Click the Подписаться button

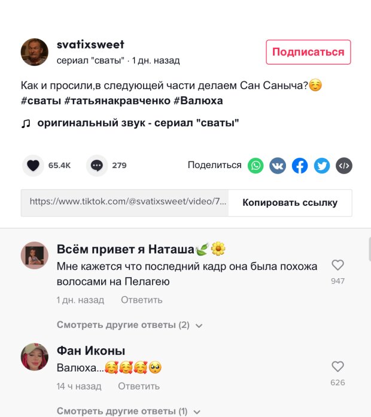(x=308, y=52)
